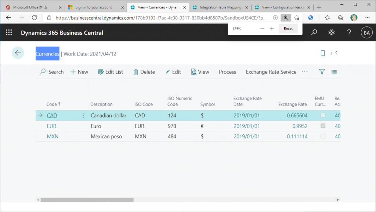Toggle EMU Currency checkbox for EUR
This screenshot has height=212, width=376.
pyautogui.click(x=323, y=126)
